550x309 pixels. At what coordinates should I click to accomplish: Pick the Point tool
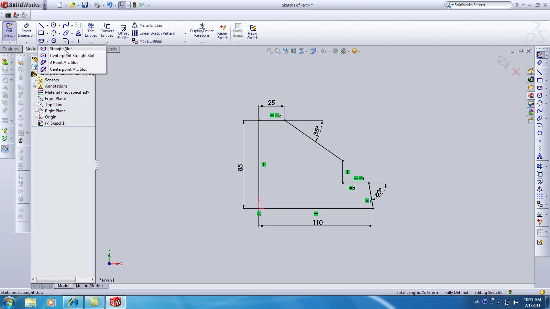78,41
